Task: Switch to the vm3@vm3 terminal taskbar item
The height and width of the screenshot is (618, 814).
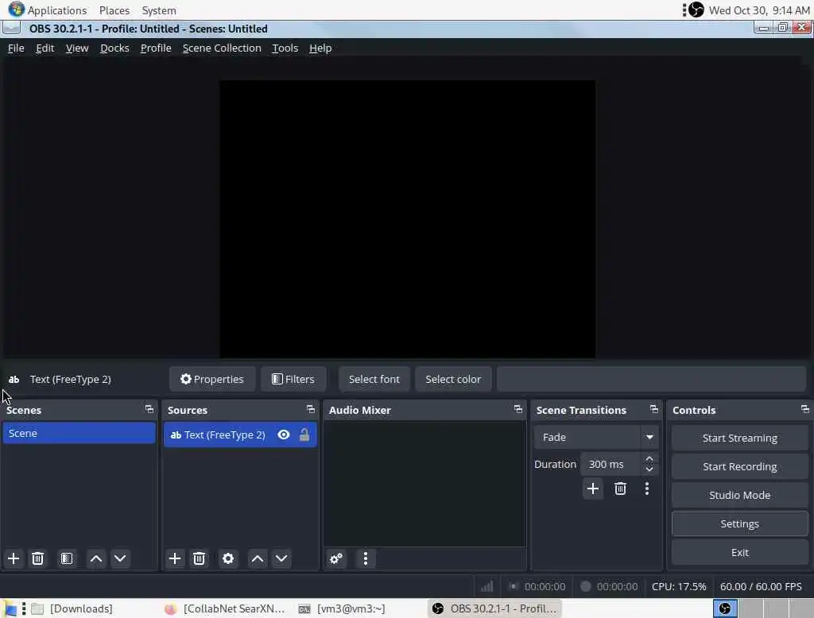Action: pos(343,608)
